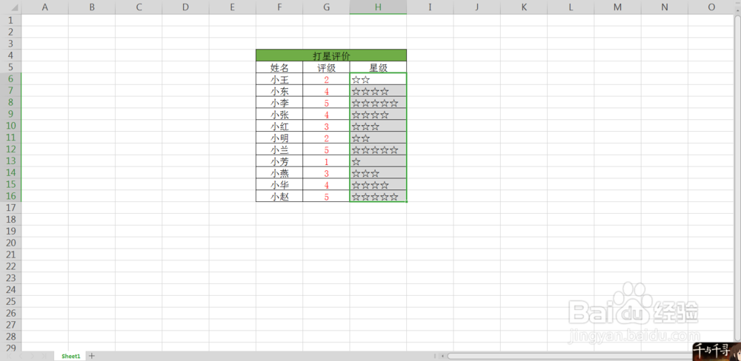The width and height of the screenshot is (741, 361).
Task: Select column I header
Action: pyautogui.click(x=430, y=7)
